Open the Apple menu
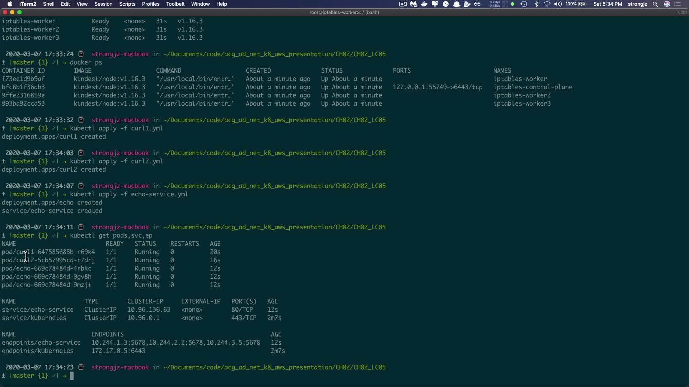This screenshot has width=689, height=387. 10,4
